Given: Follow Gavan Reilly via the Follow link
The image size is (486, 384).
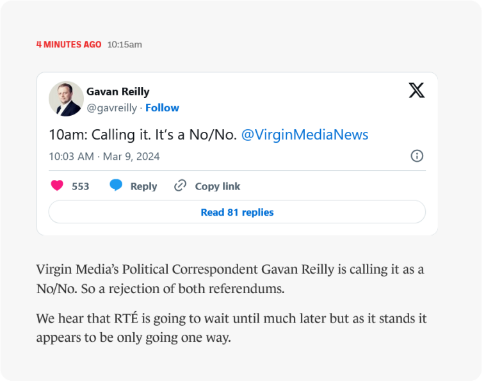Looking at the screenshot, I should point(162,108).
